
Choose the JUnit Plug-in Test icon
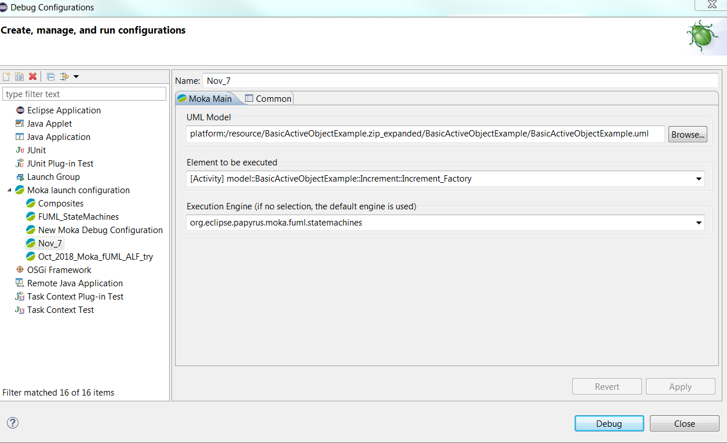[20, 163]
